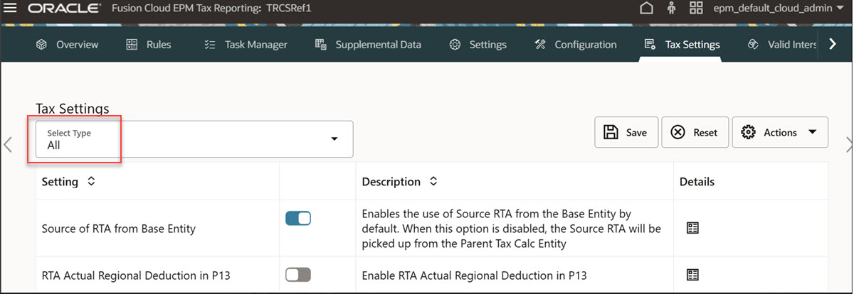Open the Valid Intersections tab
This screenshot has width=854, height=294.
point(782,44)
